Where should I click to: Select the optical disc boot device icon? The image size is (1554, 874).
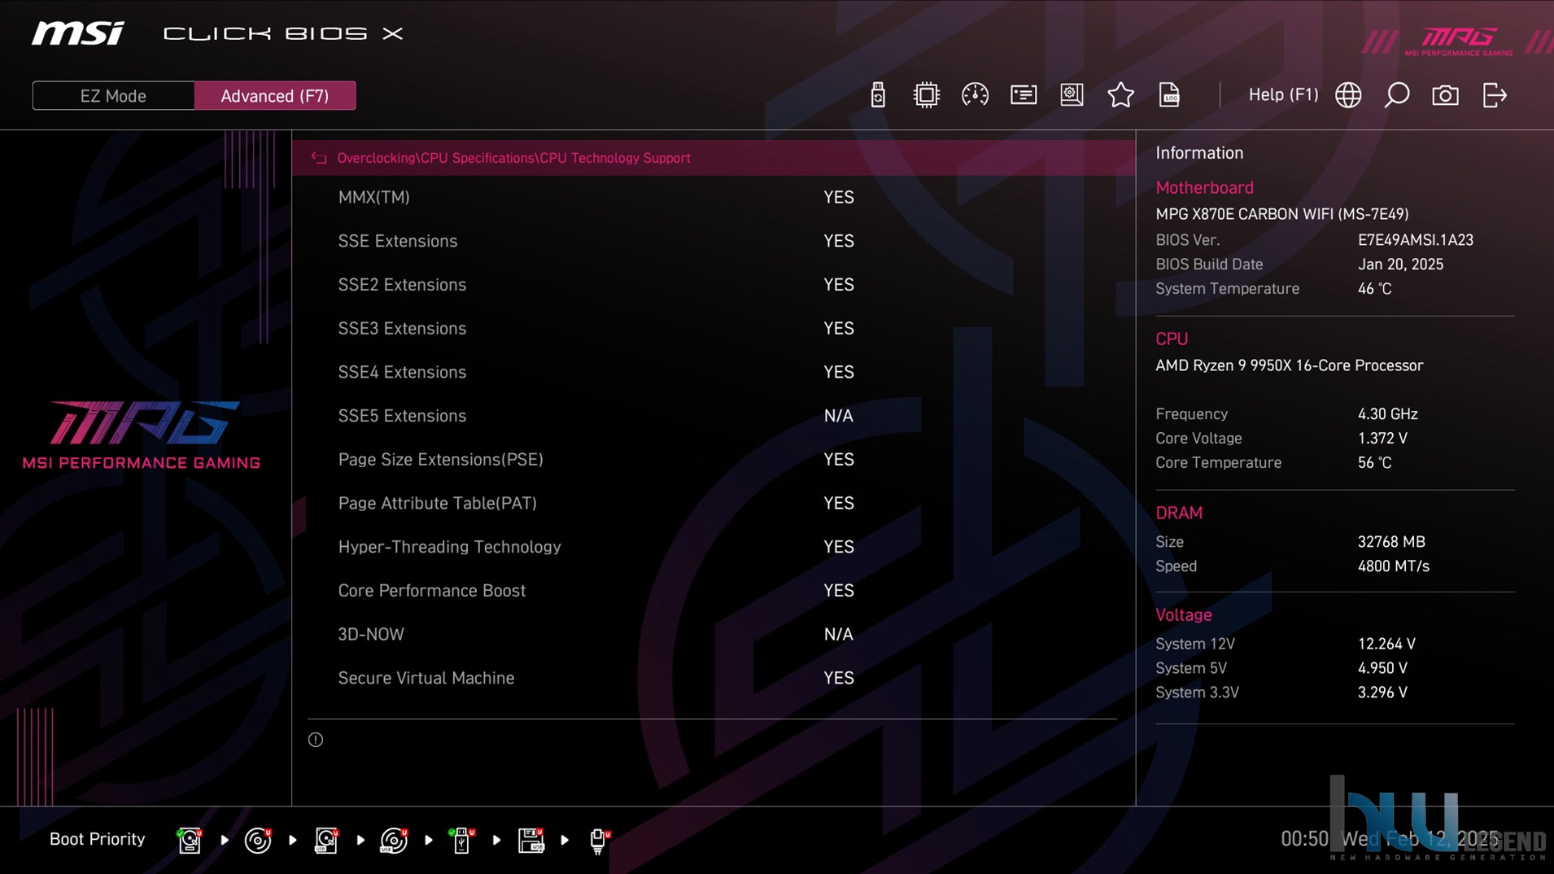258,840
